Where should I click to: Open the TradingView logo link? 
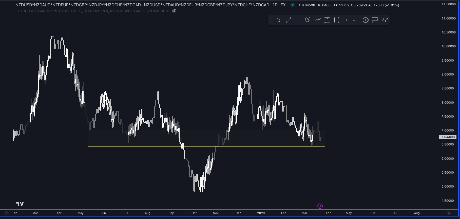20,204
